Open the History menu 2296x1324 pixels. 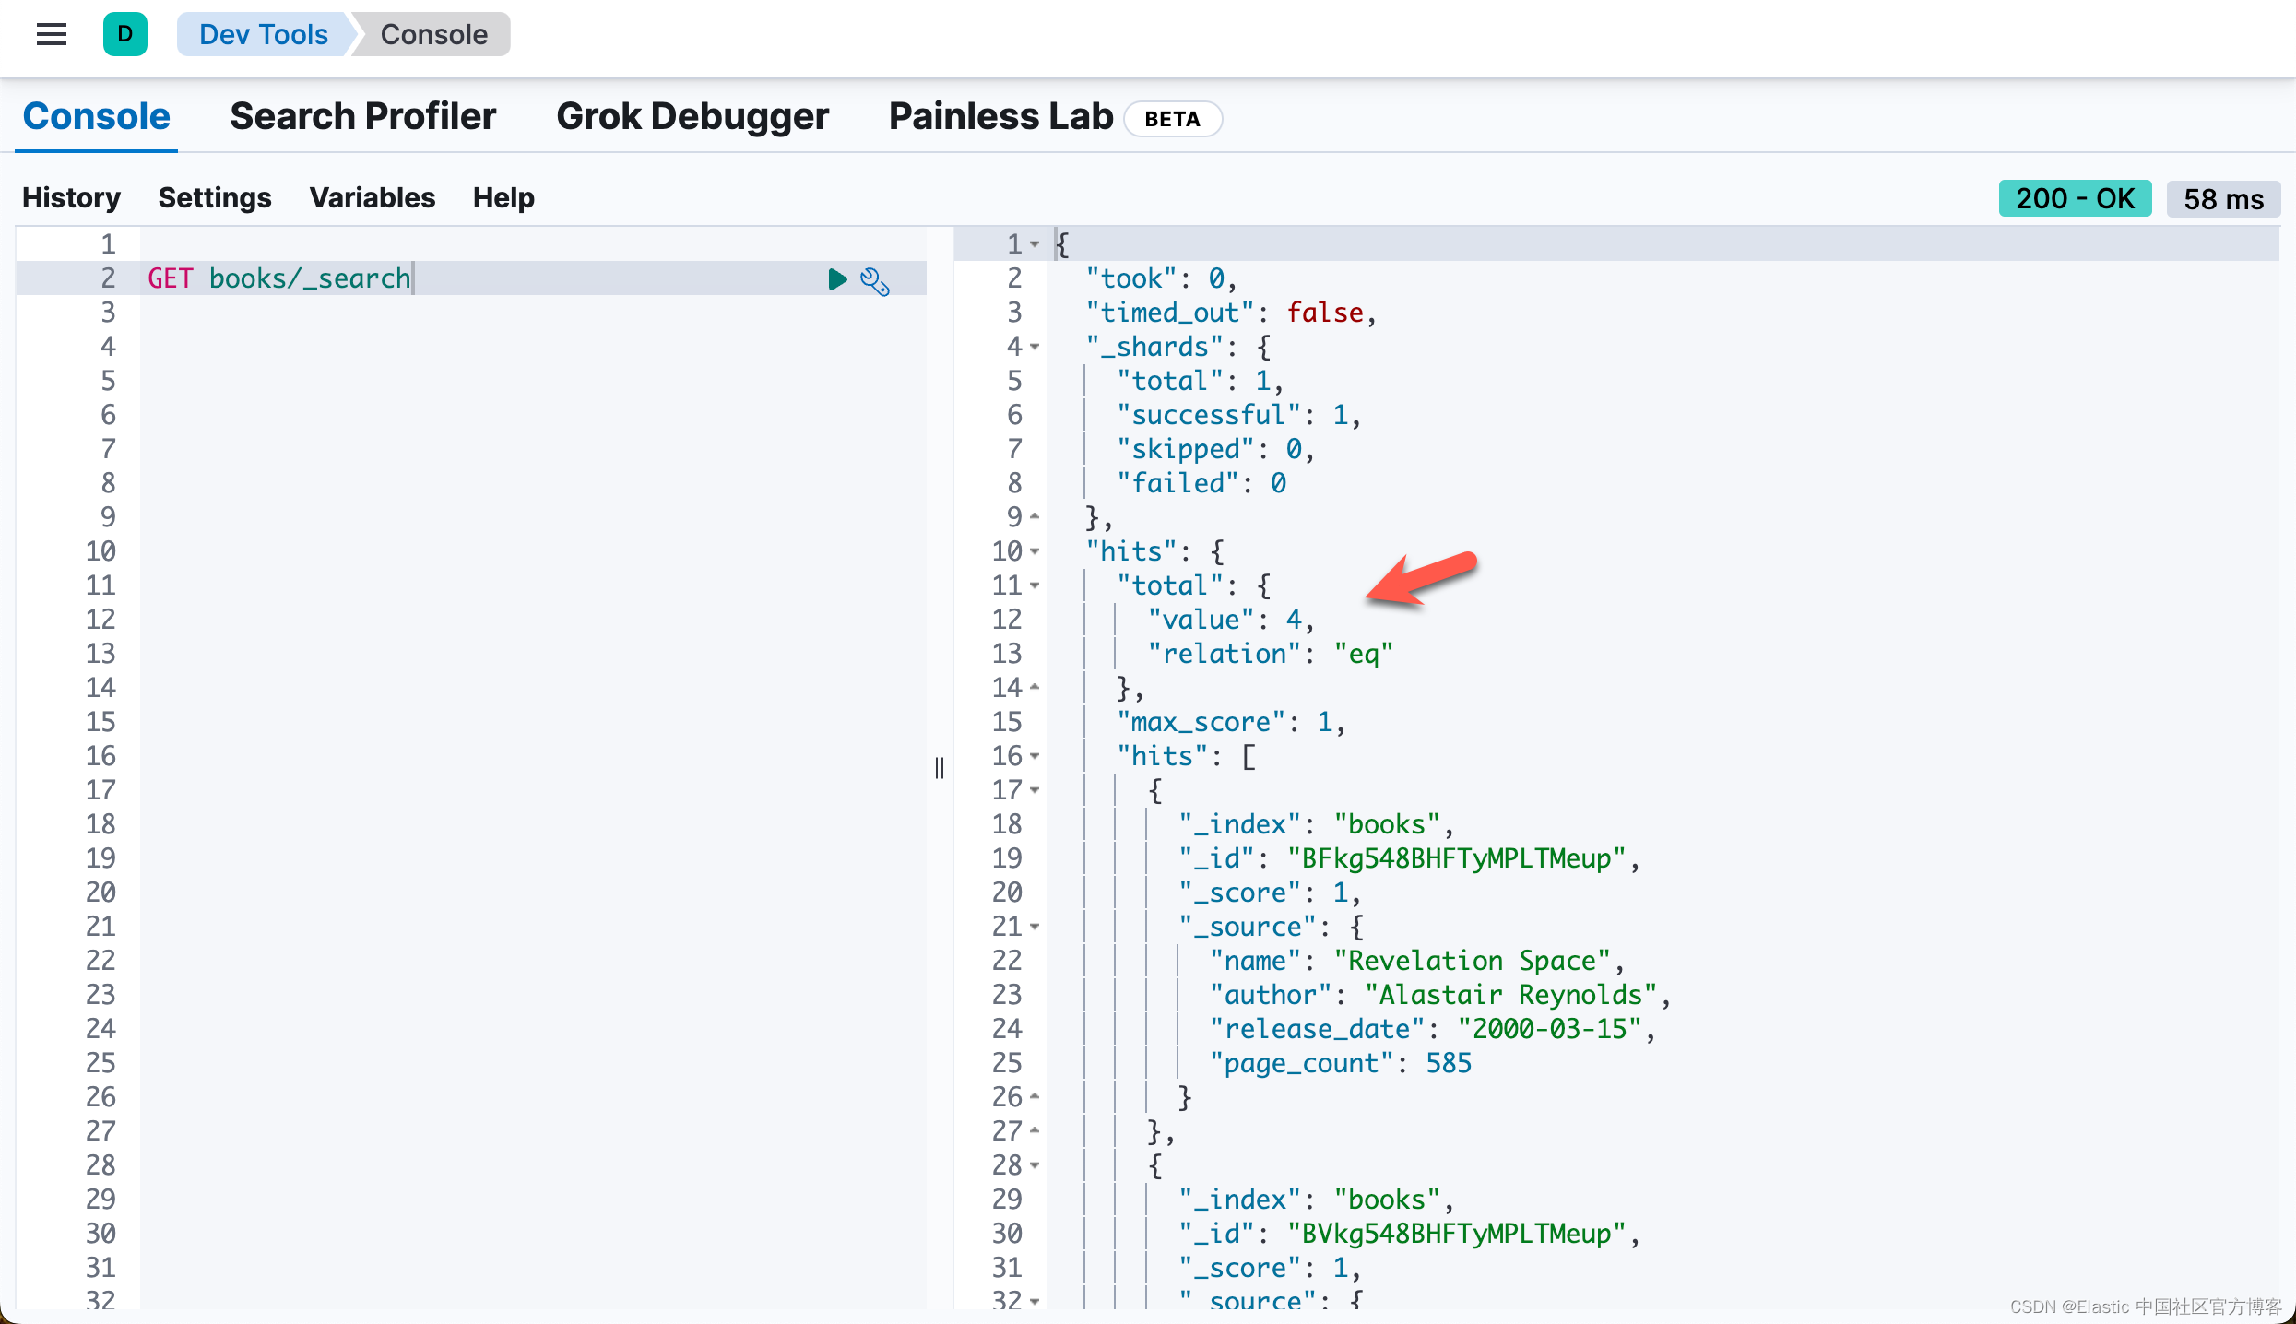tap(71, 197)
